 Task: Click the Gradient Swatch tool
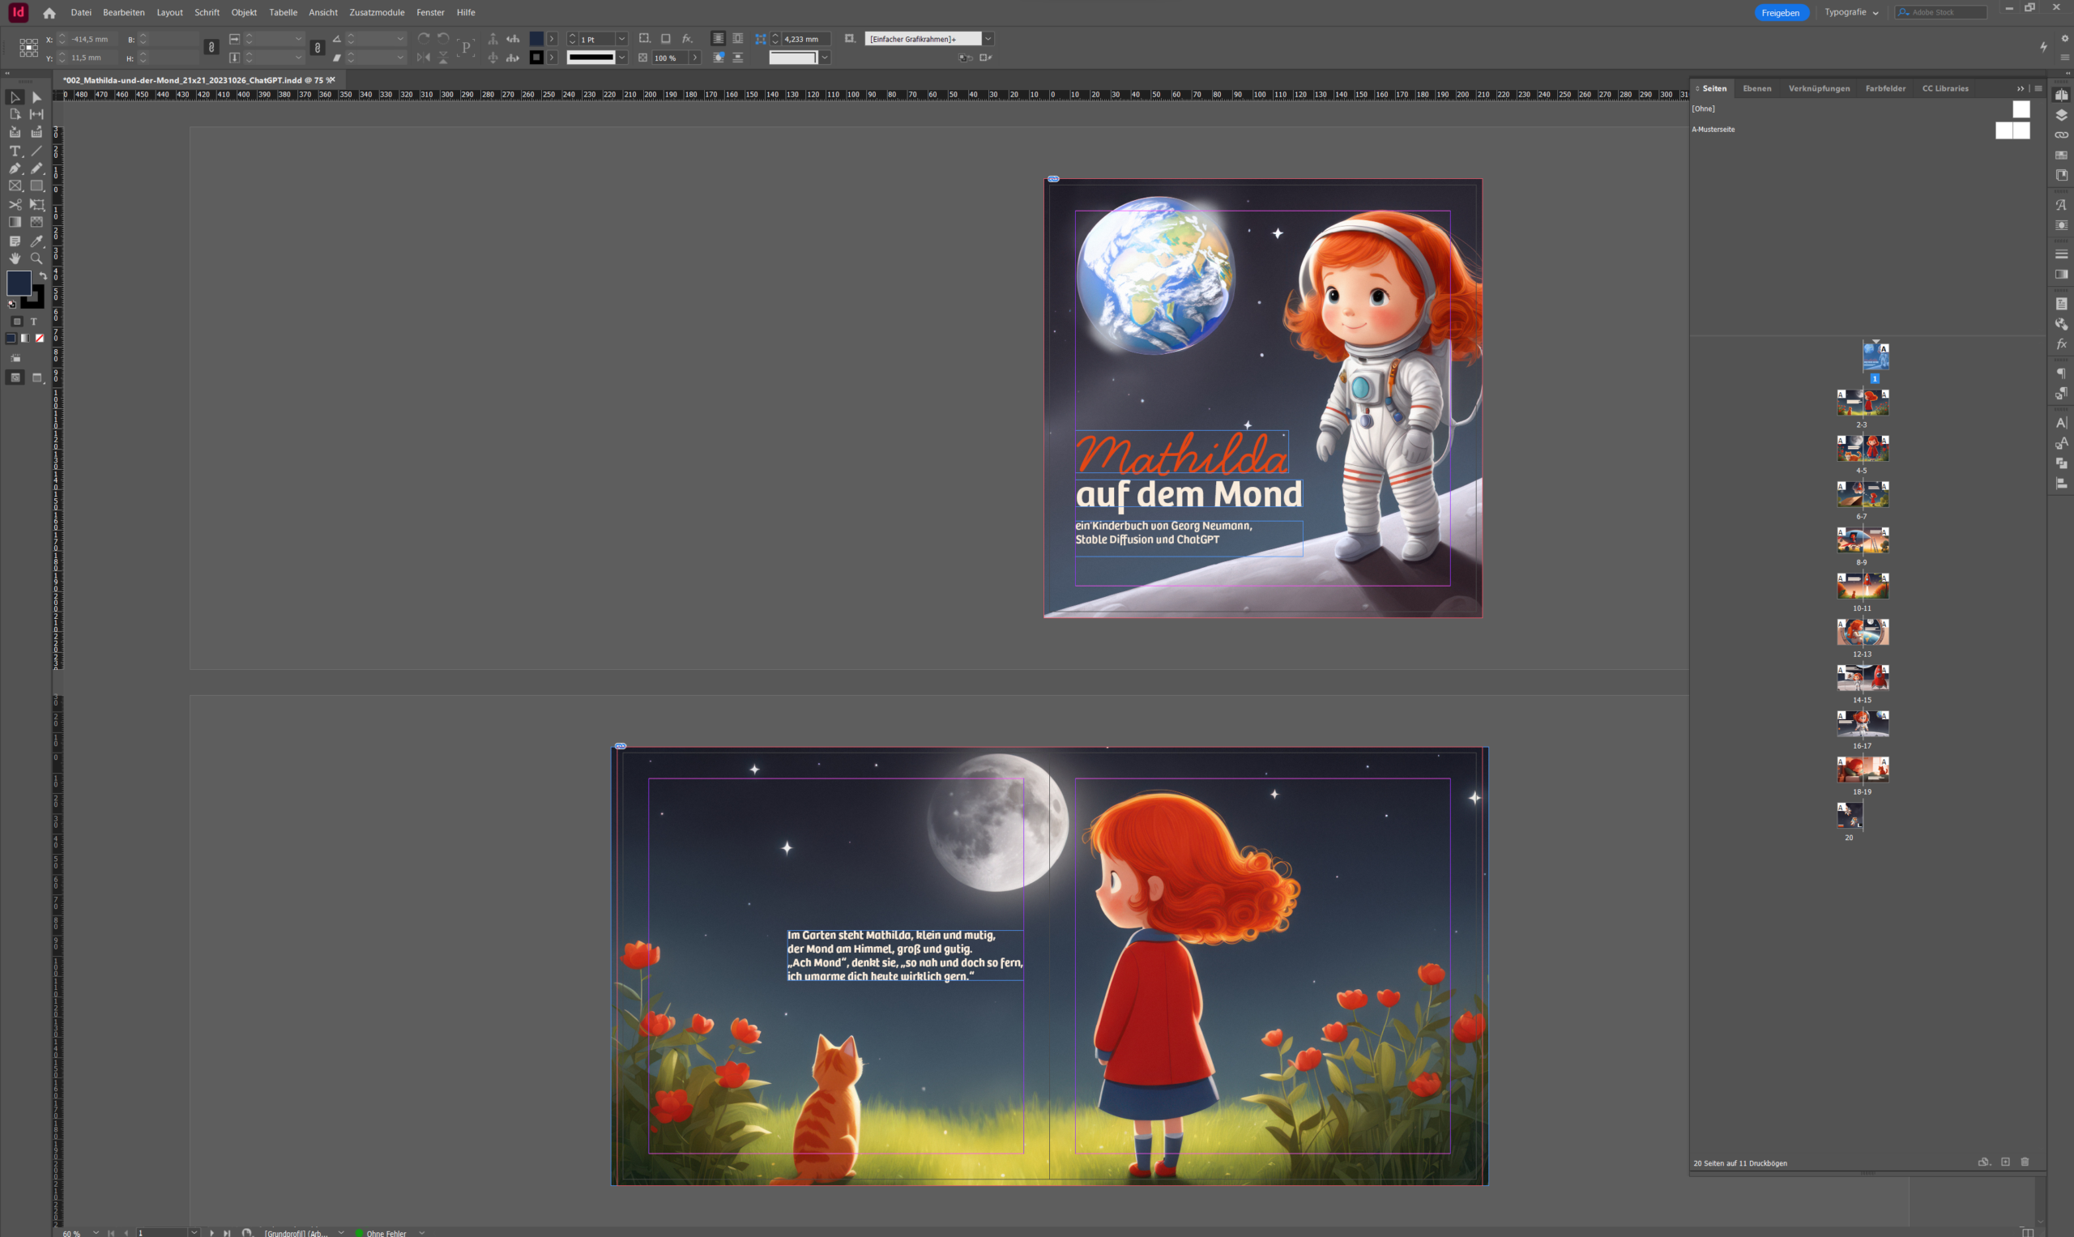click(x=14, y=223)
